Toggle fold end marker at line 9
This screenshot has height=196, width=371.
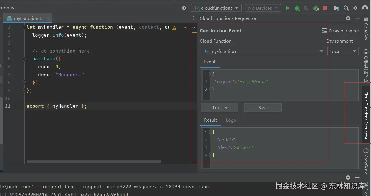point(25,90)
